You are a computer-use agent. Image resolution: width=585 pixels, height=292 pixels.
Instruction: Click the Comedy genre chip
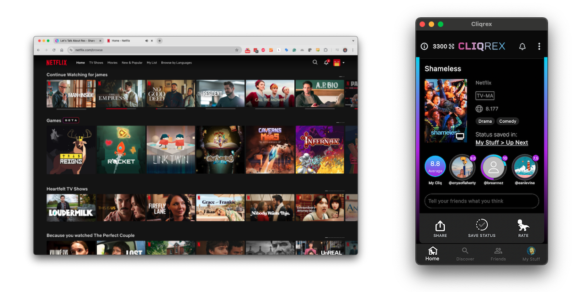508,121
